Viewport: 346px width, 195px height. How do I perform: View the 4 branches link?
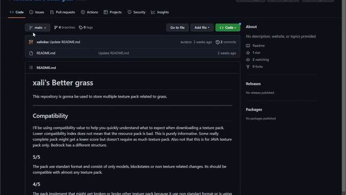click(x=64, y=28)
